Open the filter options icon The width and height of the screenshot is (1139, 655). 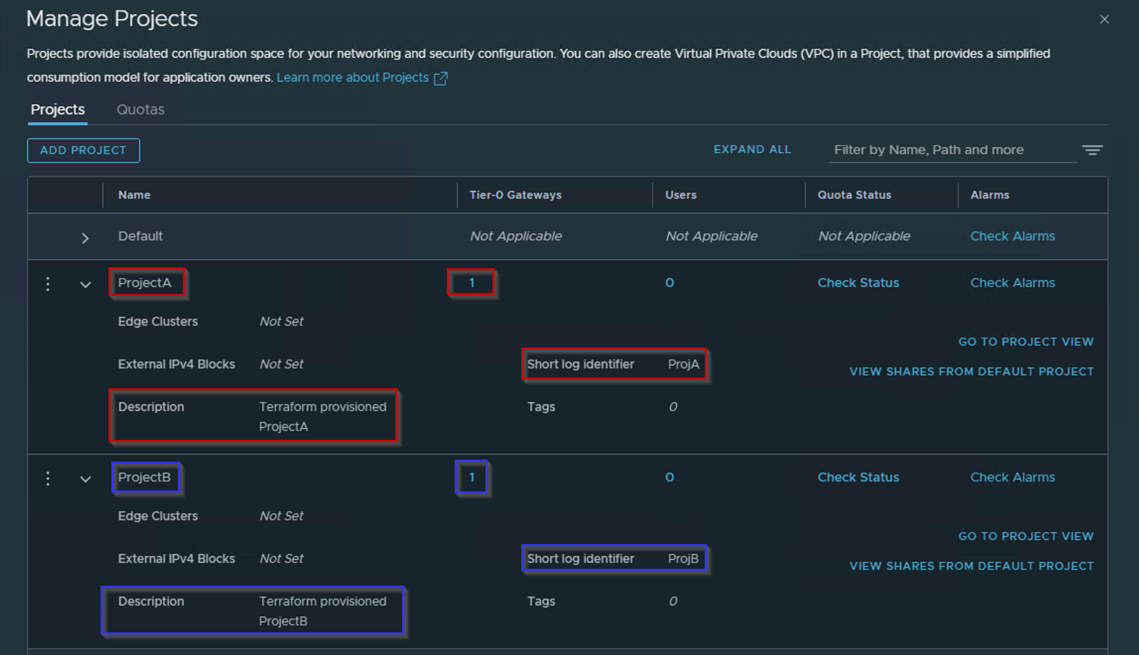pos(1092,150)
